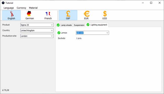Click the Lamps label
164x94 pixels.
(64, 33)
